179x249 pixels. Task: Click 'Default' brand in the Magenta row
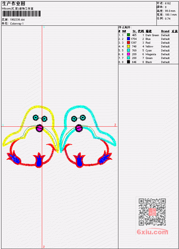point(165,54)
